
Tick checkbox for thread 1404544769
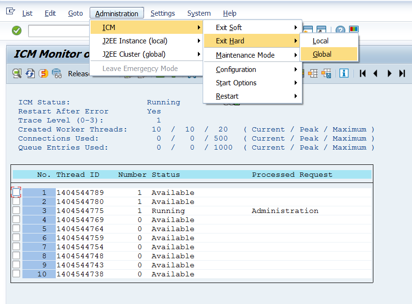[x=16, y=219]
